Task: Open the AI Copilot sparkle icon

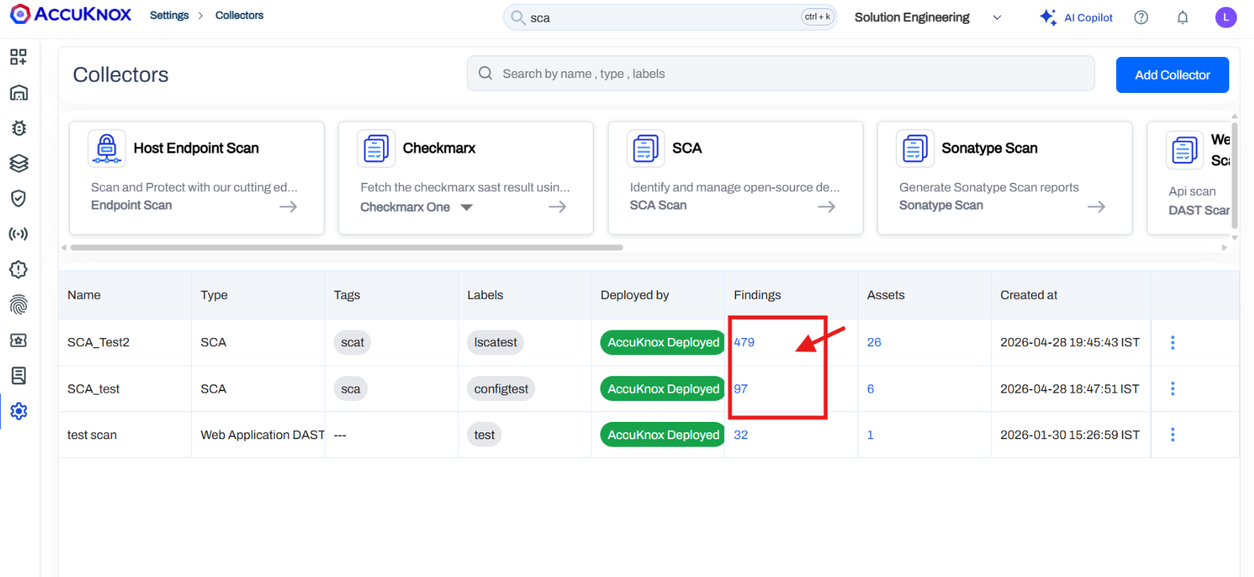Action: click(x=1047, y=17)
